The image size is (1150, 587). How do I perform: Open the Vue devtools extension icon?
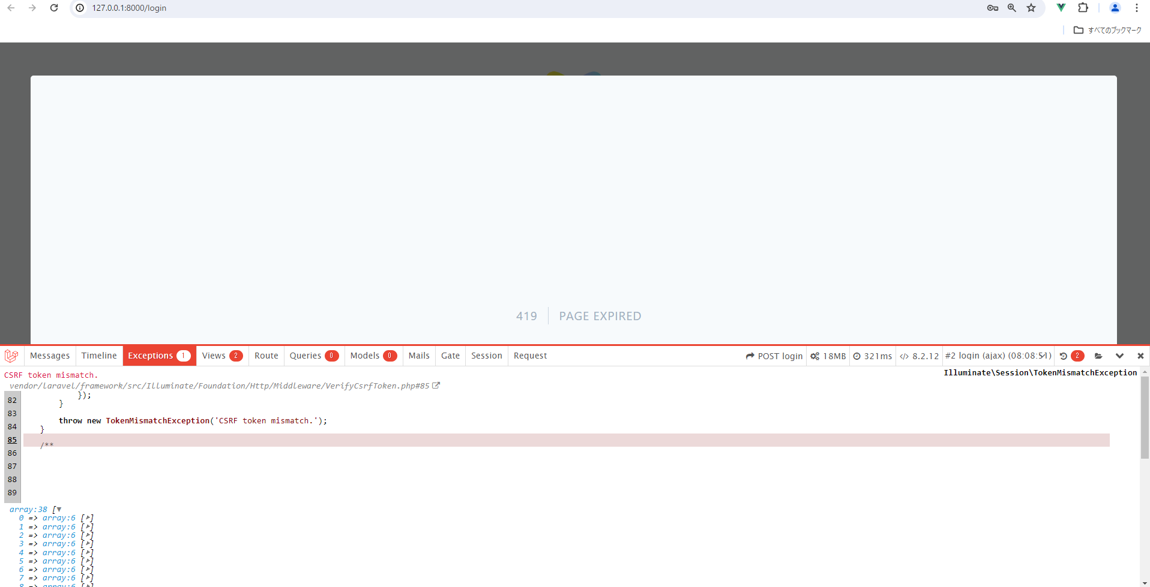point(1061,8)
